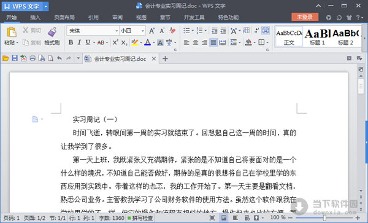Undo last action arrow
Image resolution: width=368 pixels, height=223 pixels.
pyautogui.click(x=59, y=58)
